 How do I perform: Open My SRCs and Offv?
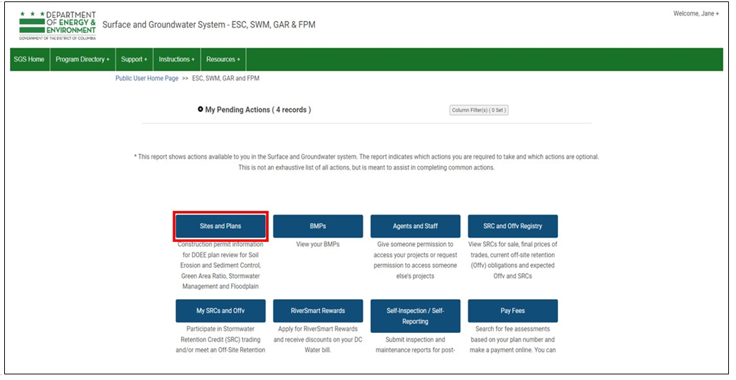point(220,311)
